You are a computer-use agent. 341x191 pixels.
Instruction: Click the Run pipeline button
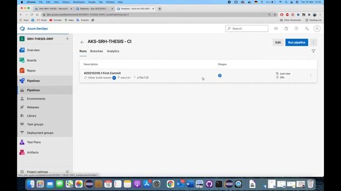(x=297, y=42)
